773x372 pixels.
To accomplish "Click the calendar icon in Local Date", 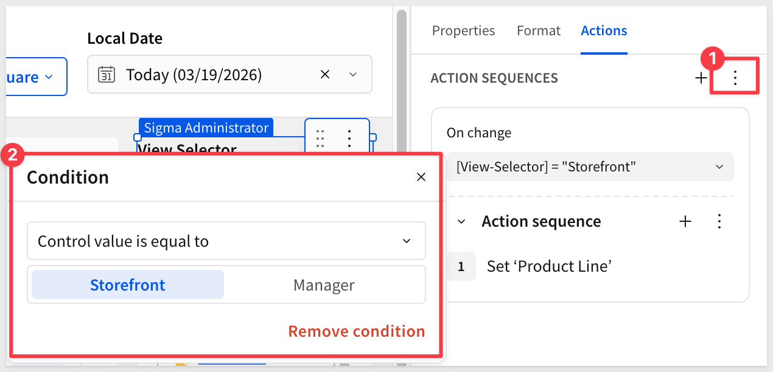I will coord(107,75).
